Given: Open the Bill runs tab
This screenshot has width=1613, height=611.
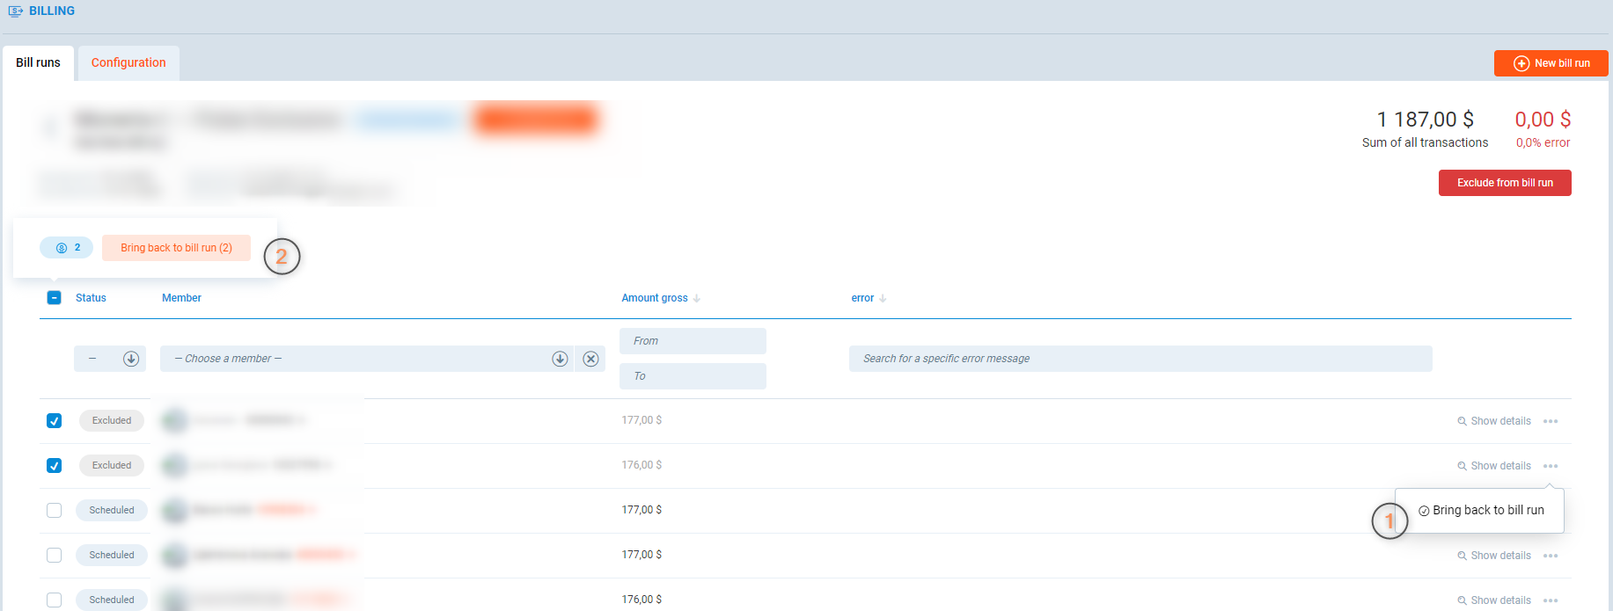Looking at the screenshot, I should (x=38, y=63).
